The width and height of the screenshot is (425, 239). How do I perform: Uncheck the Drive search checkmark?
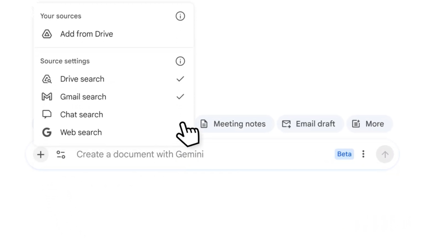(x=180, y=79)
